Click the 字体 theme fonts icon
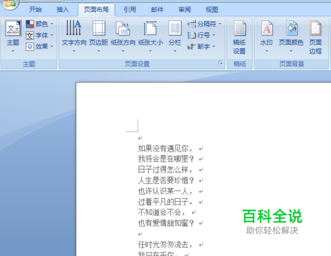This screenshot has width=331, height=256. click(30, 35)
